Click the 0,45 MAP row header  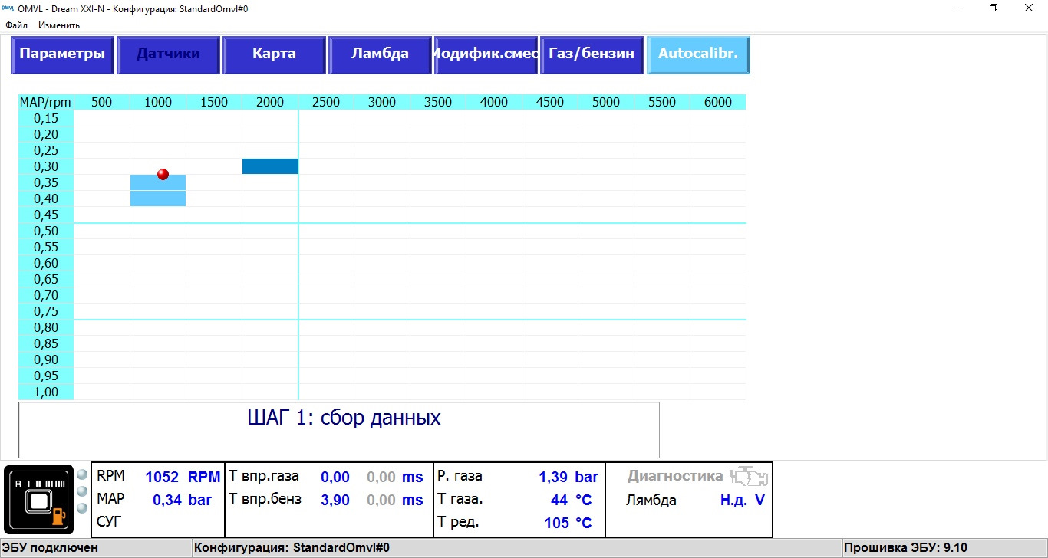[x=46, y=215]
